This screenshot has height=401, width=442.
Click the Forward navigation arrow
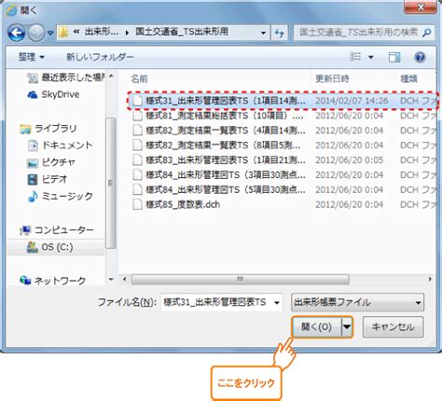(x=36, y=33)
